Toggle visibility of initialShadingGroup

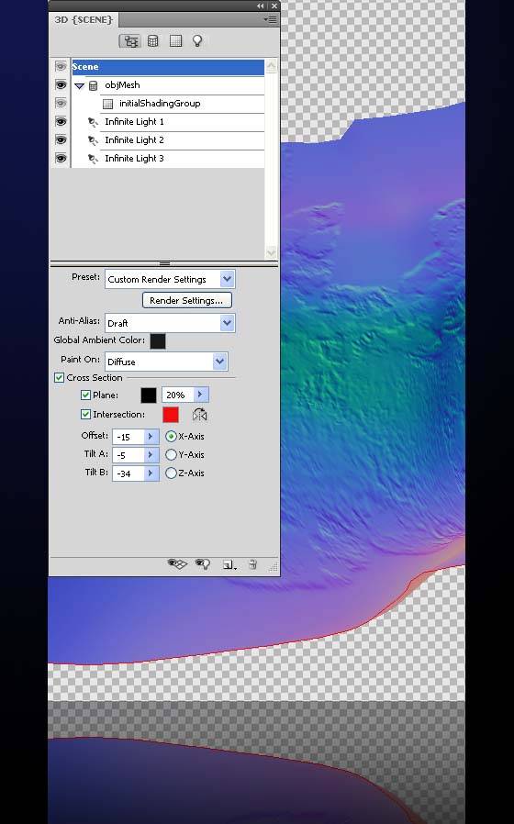(x=61, y=103)
